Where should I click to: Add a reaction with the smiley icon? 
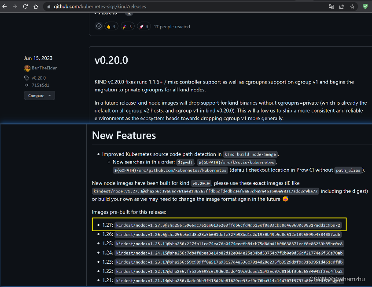click(99, 26)
